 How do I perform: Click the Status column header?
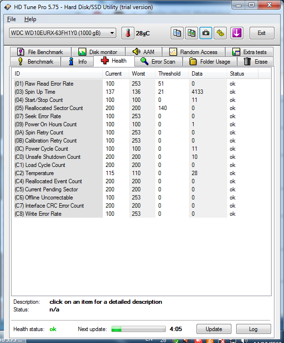[242, 74]
